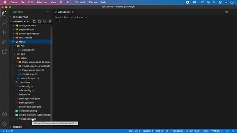Open the Search view in activity bar
The width and height of the screenshot is (237, 133).
[x=4, y=23]
